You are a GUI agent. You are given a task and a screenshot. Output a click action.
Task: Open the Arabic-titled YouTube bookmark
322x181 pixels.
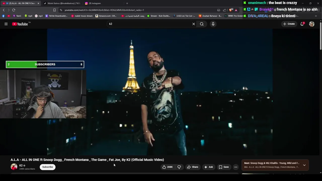tap(133, 16)
